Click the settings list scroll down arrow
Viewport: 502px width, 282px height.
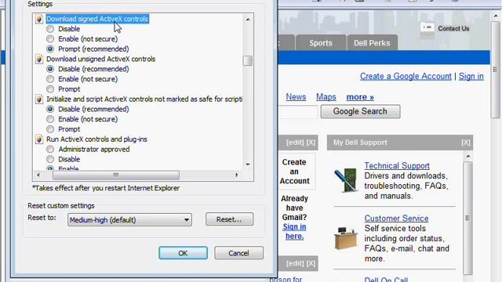pos(248,164)
